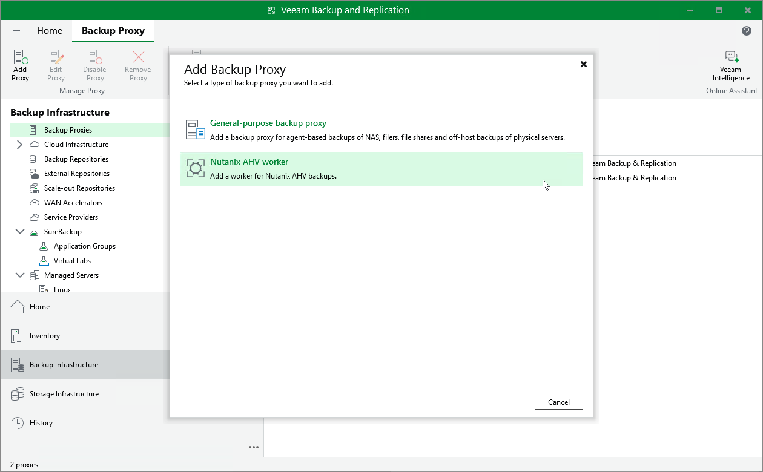Click the Nutanix AHV worker gear icon
Screen dimensions: 763x472
tap(196, 168)
